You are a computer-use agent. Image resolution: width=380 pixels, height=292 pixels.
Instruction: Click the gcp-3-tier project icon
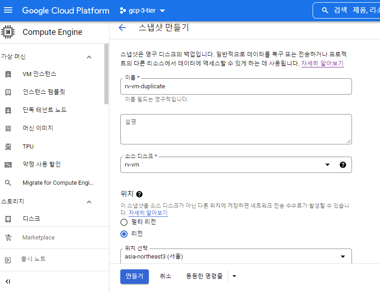tap(123, 10)
